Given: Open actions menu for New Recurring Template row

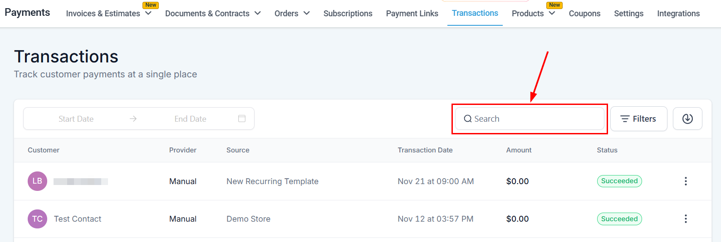Looking at the screenshot, I should click(x=686, y=181).
